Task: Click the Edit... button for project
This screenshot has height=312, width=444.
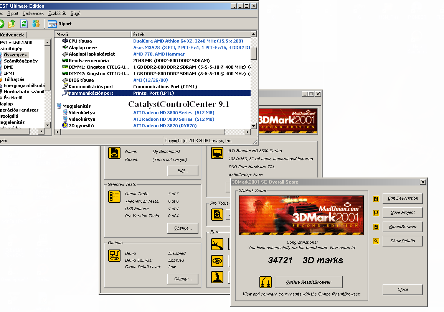Action: (x=183, y=171)
